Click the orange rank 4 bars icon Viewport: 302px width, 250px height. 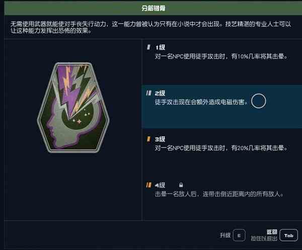click(148, 185)
